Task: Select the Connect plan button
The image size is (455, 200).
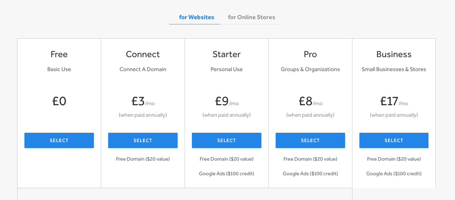Action: coord(143,140)
